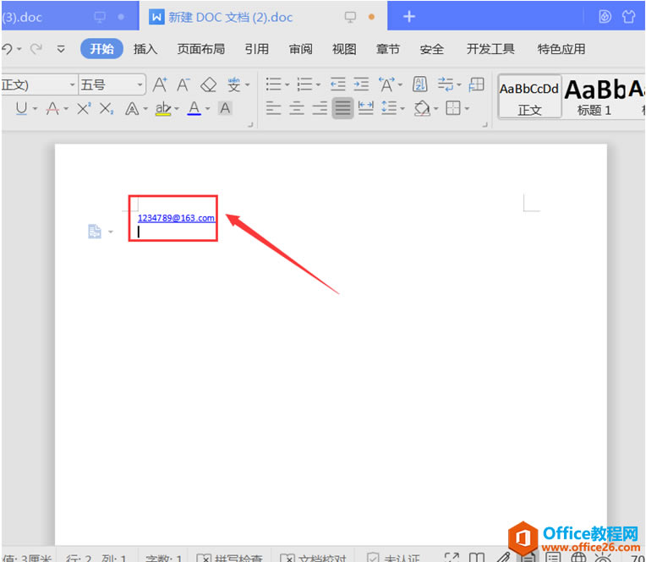Open the font color dropdown arrow
The height and width of the screenshot is (562, 646).
[208, 109]
